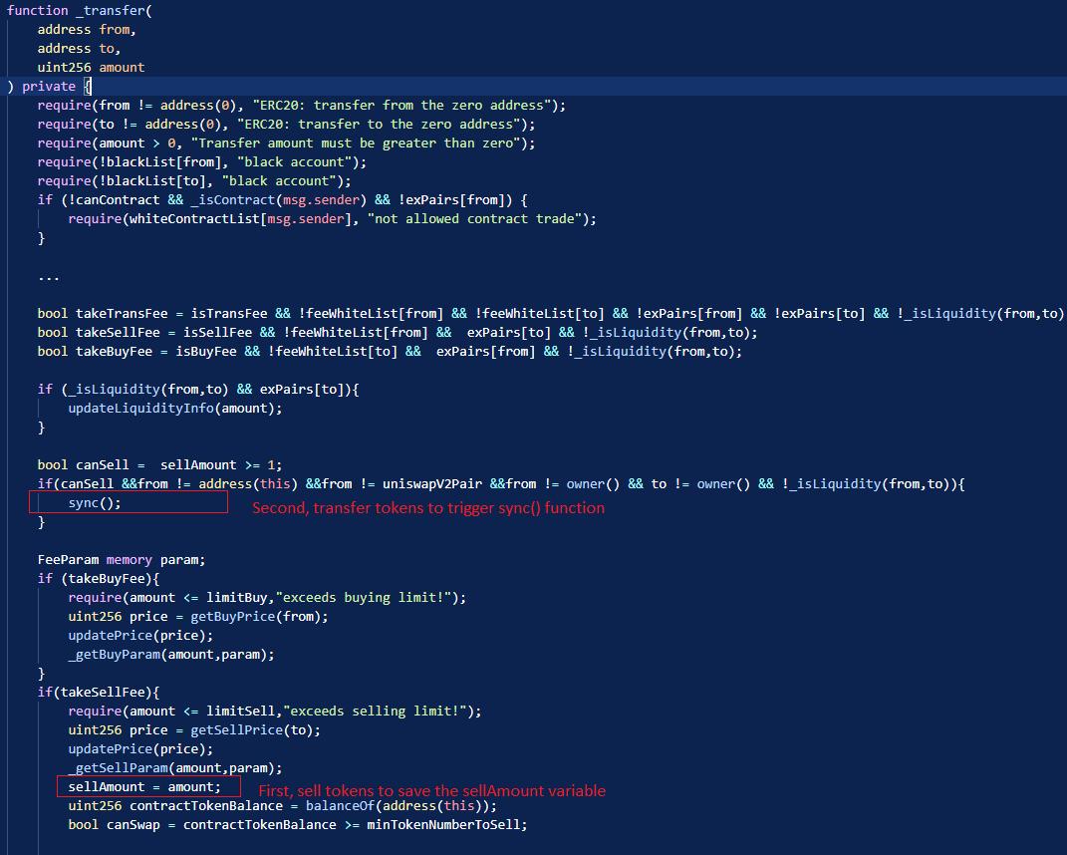Click the 'sellAmount = amount;' statement
Image resolution: width=1067 pixels, height=855 pixels.
coord(144,787)
